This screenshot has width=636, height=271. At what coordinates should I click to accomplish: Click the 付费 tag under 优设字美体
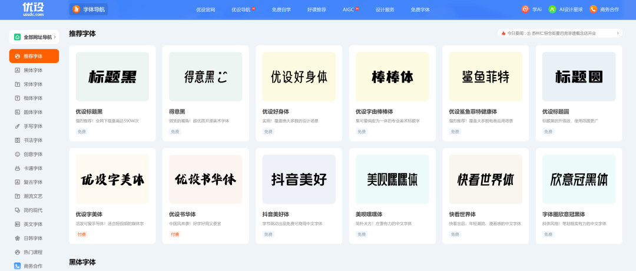coord(82,234)
